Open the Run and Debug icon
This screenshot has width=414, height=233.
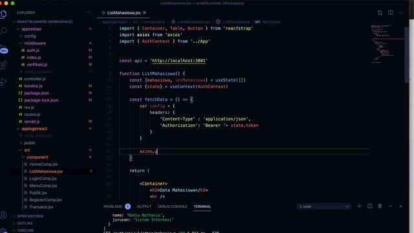[3, 82]
